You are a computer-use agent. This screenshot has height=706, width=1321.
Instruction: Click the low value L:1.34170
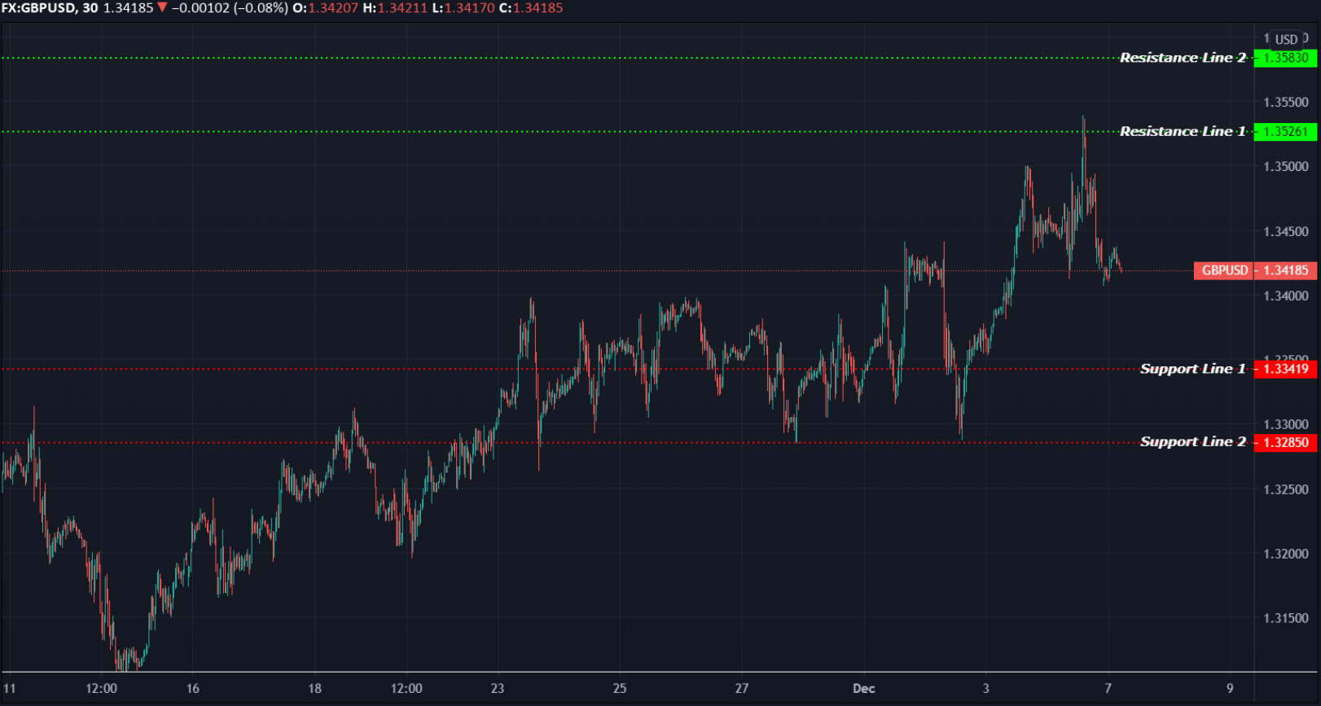(463, 8)
